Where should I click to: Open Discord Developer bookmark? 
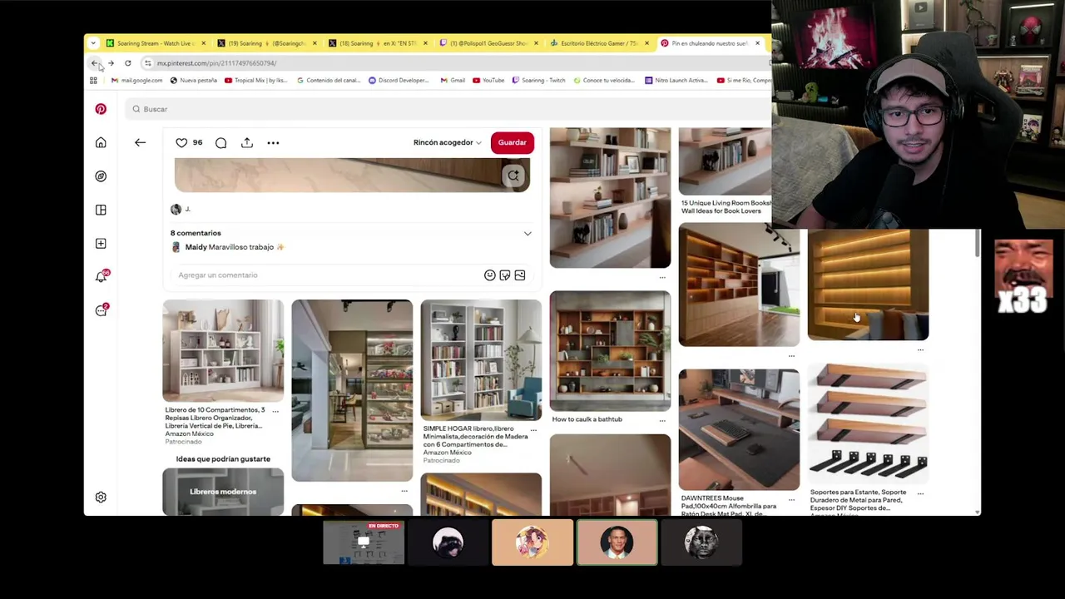(399, 81)
